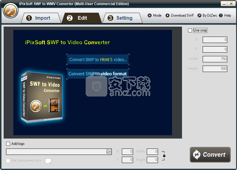This screenshot has height=170, width=237.
Task: Toggle the aspect ratio lock icon
Action: [164, 156]
